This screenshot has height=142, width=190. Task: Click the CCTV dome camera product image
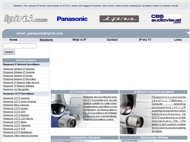pos(67,111)
